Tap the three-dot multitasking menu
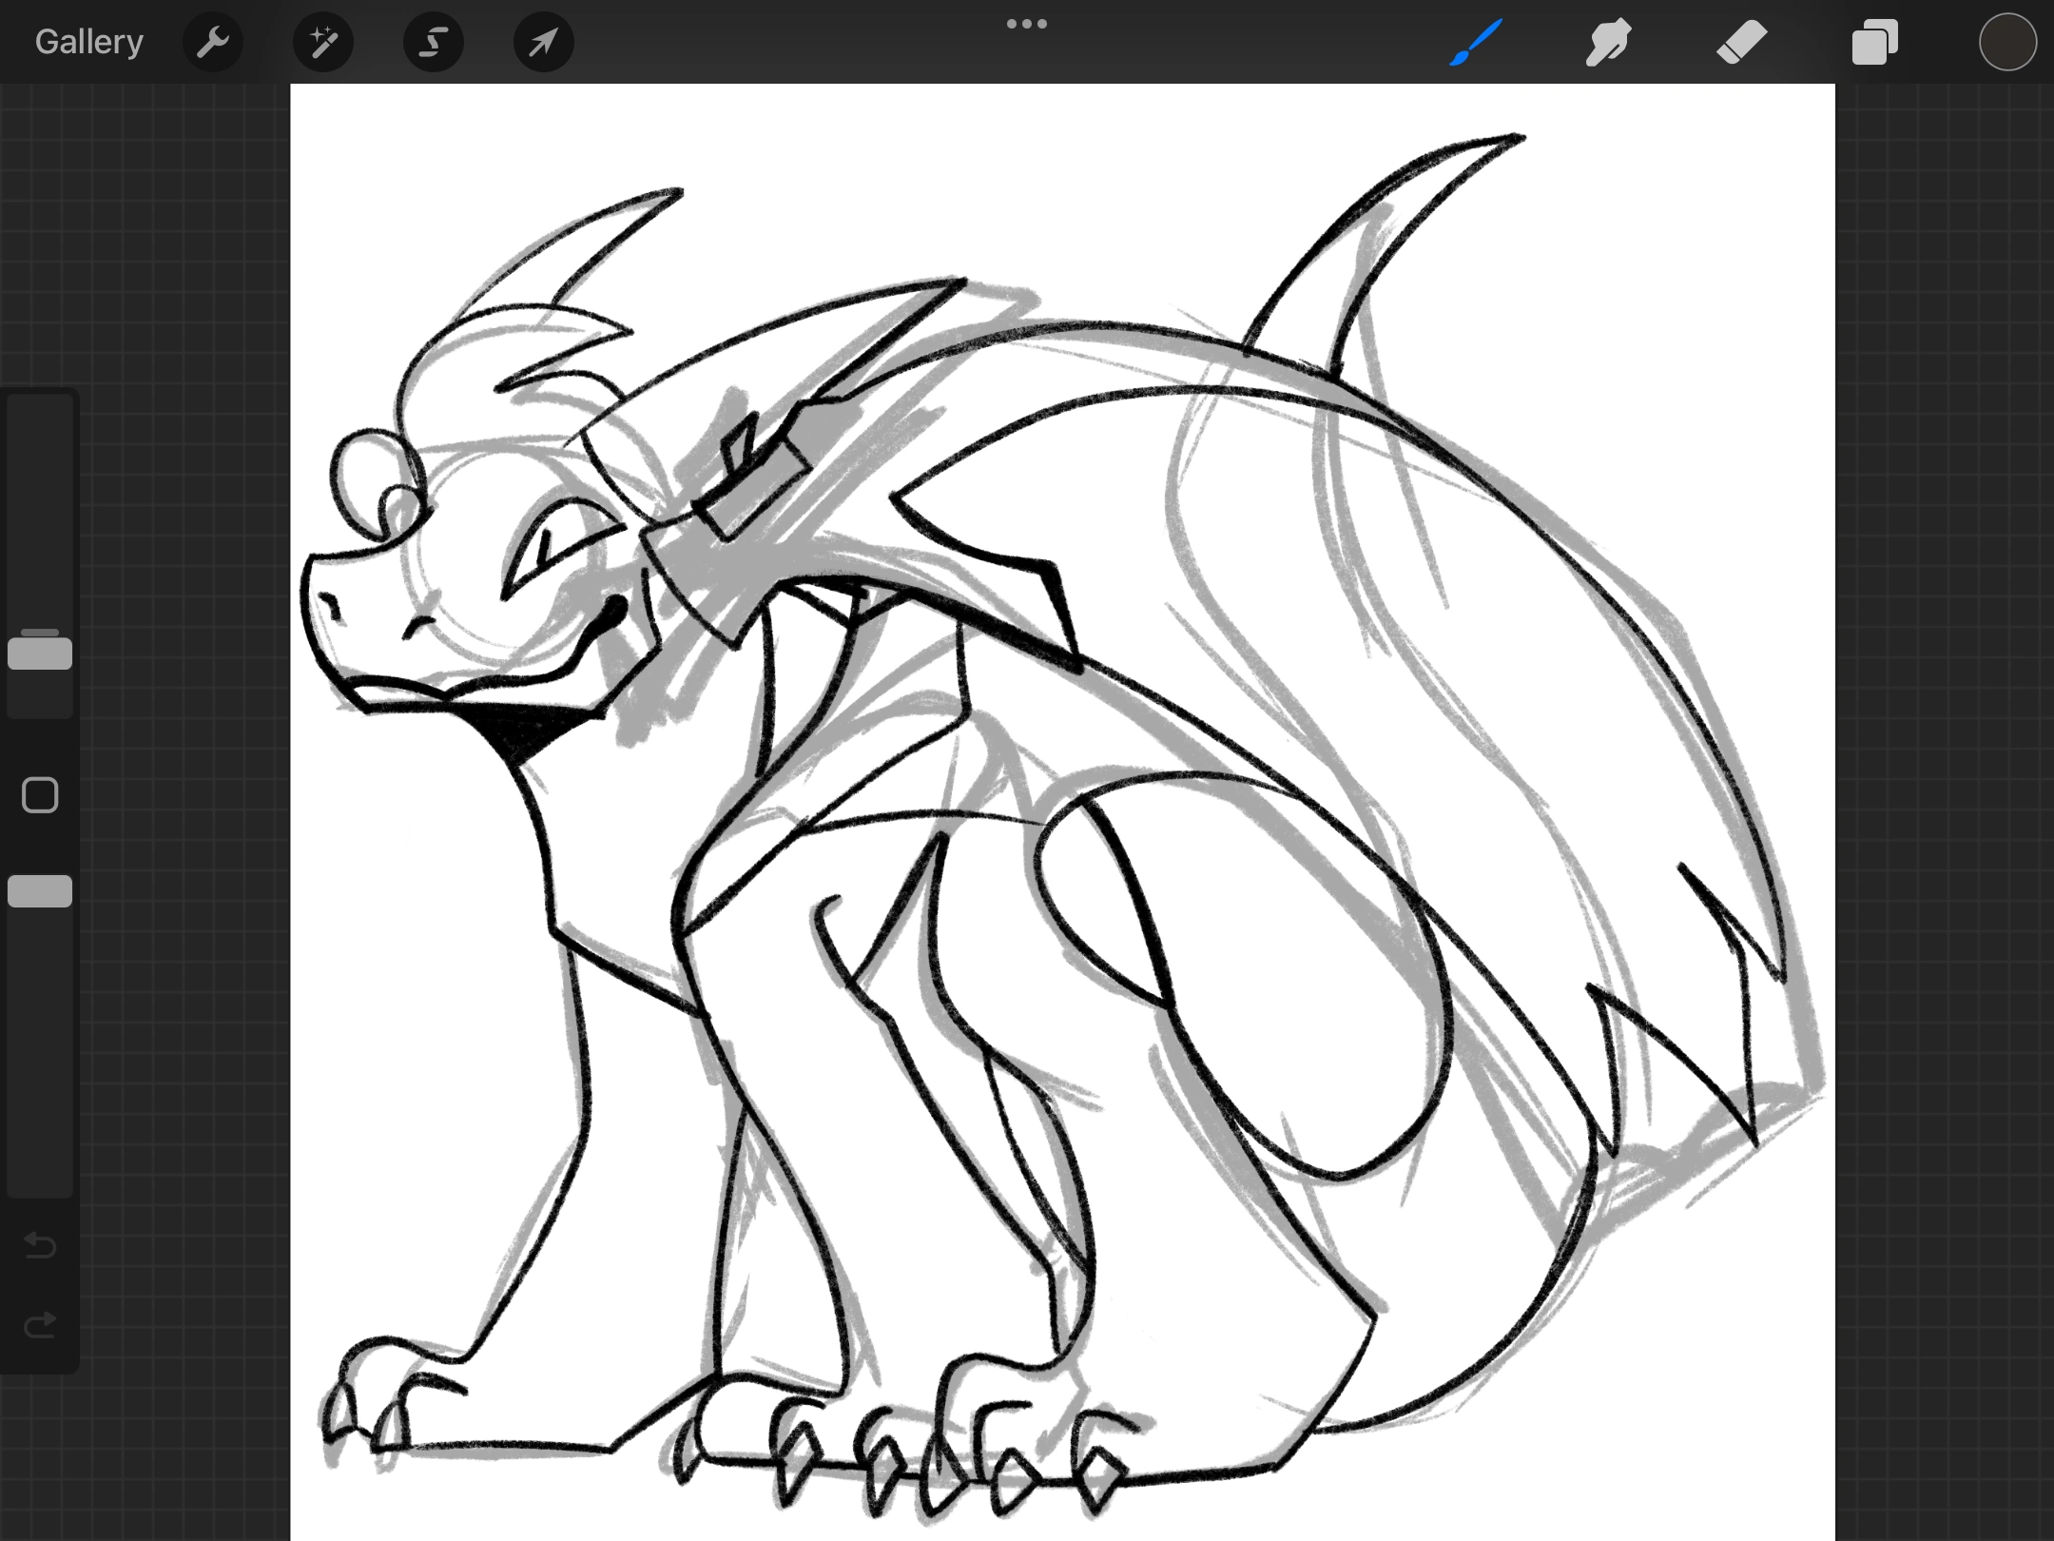Image resolution: width=2054 pixels, height=1541 pixels. pyautogui.click(x=1027, y=24)
